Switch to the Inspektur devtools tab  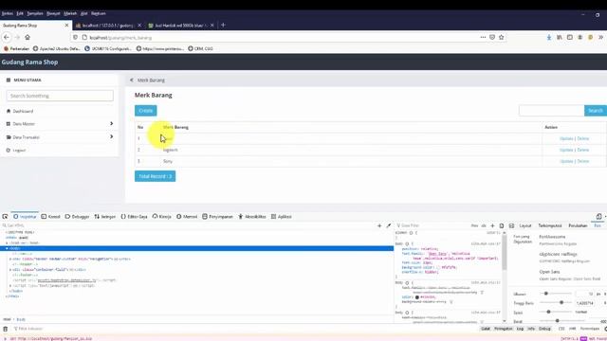click(25, 217)
